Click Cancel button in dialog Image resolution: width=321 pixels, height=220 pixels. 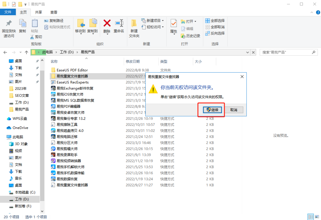click(234, 110)
